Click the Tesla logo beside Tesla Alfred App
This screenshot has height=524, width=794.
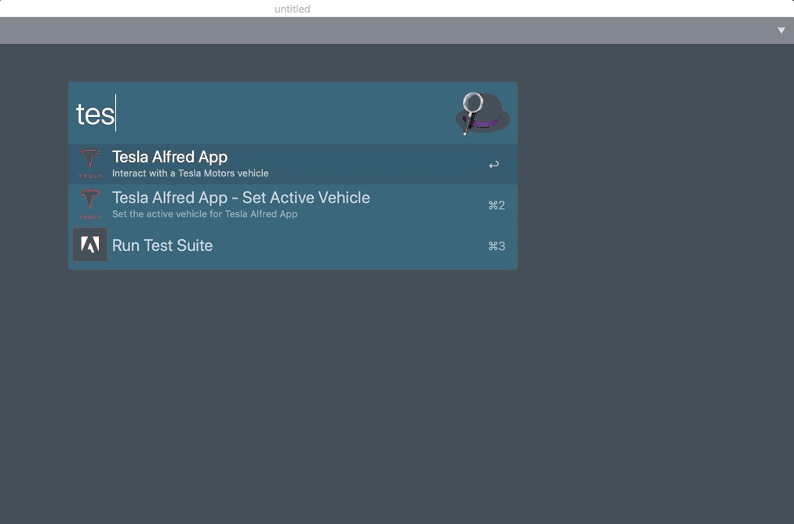[90, 164]
